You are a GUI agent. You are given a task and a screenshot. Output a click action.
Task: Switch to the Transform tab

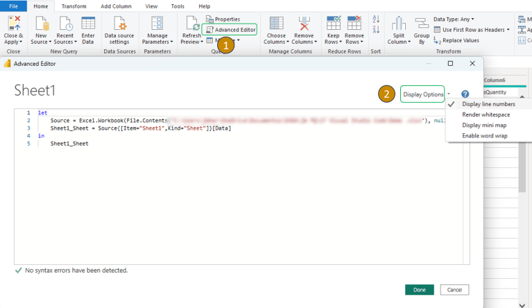click(74, 6)
